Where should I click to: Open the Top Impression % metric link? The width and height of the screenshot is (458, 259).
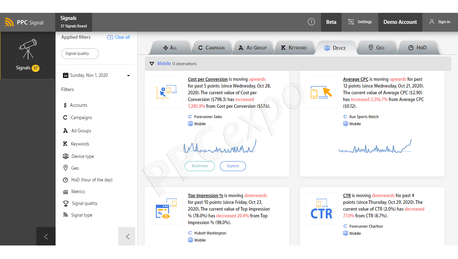tap(206, 196)
